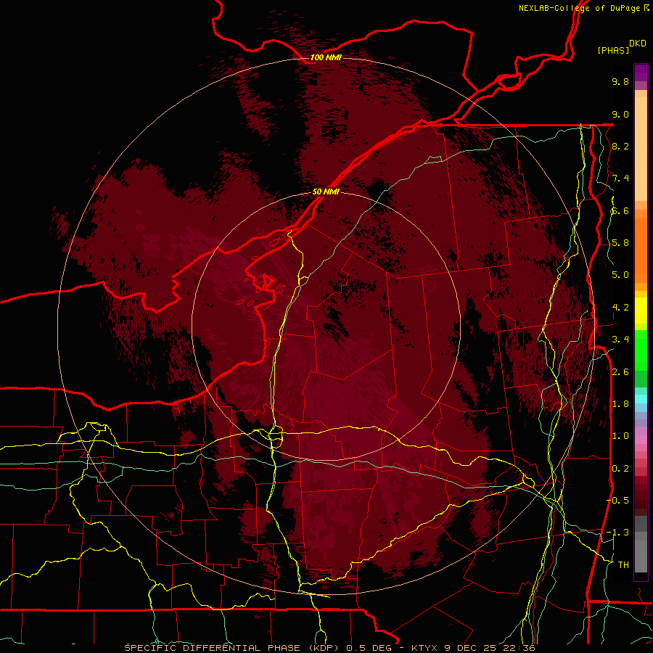Click the 7.4 value on the color scale
The height and width of the screenshot is (653, 653).
pos(620,178)
